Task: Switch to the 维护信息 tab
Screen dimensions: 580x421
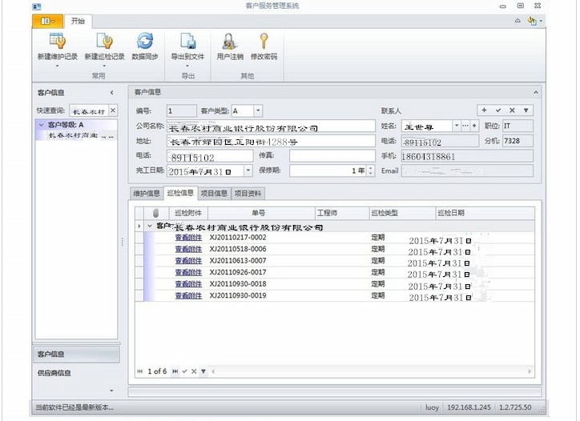Action: click(146, 193)
